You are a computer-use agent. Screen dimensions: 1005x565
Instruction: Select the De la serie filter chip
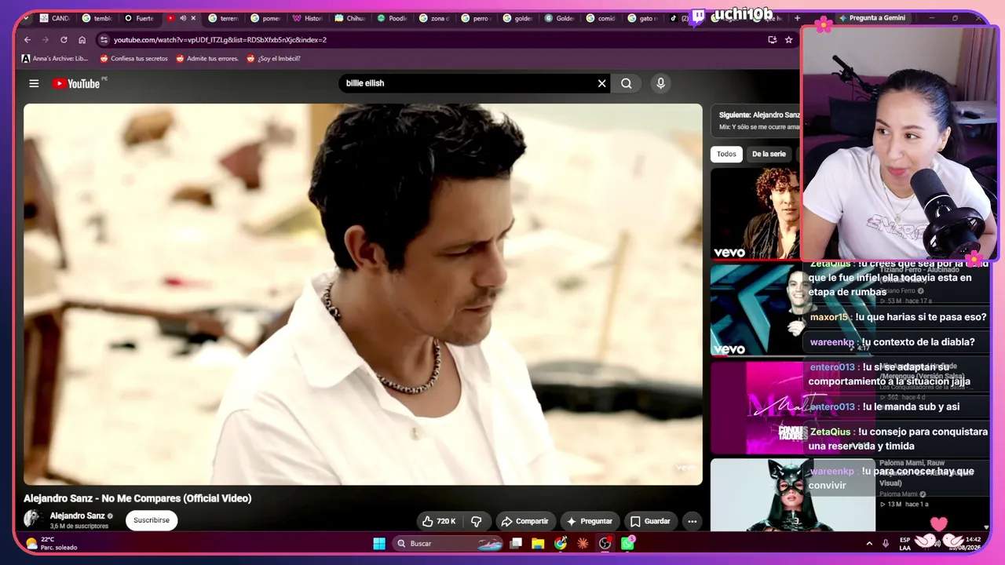click(769, 154)
